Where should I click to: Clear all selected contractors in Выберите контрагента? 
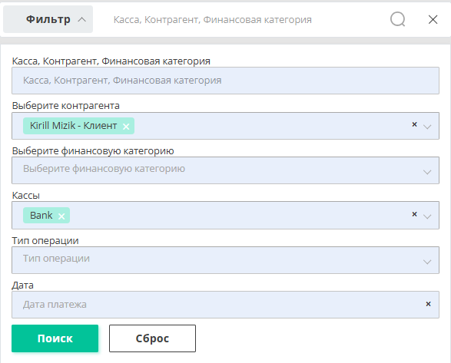[x=414, y=124]
